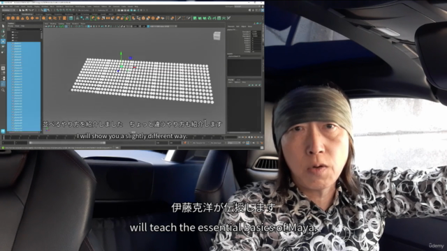447x251 pixels.
Task: Click the Translate X value field
Action: tap(256, 31)
